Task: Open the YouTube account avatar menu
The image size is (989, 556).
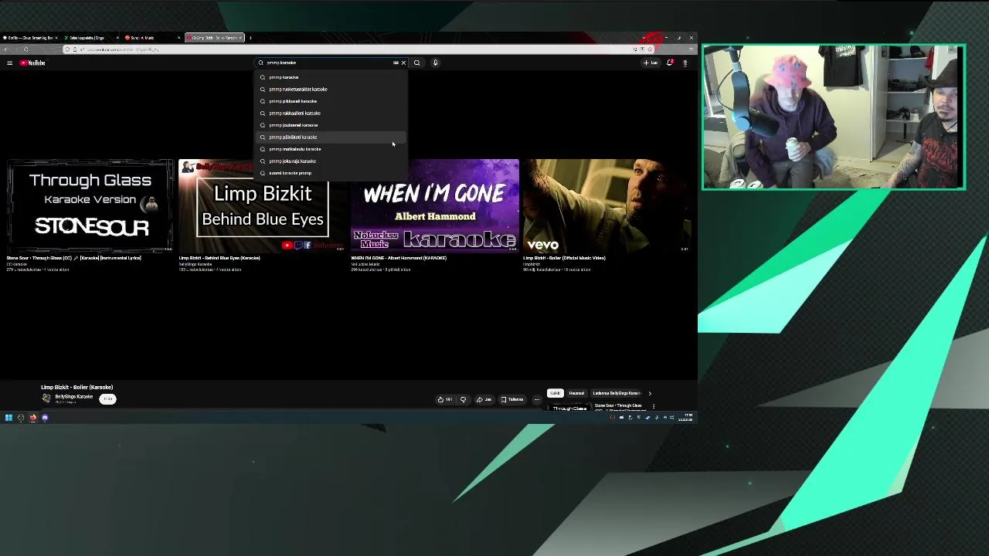Action: 685,63
